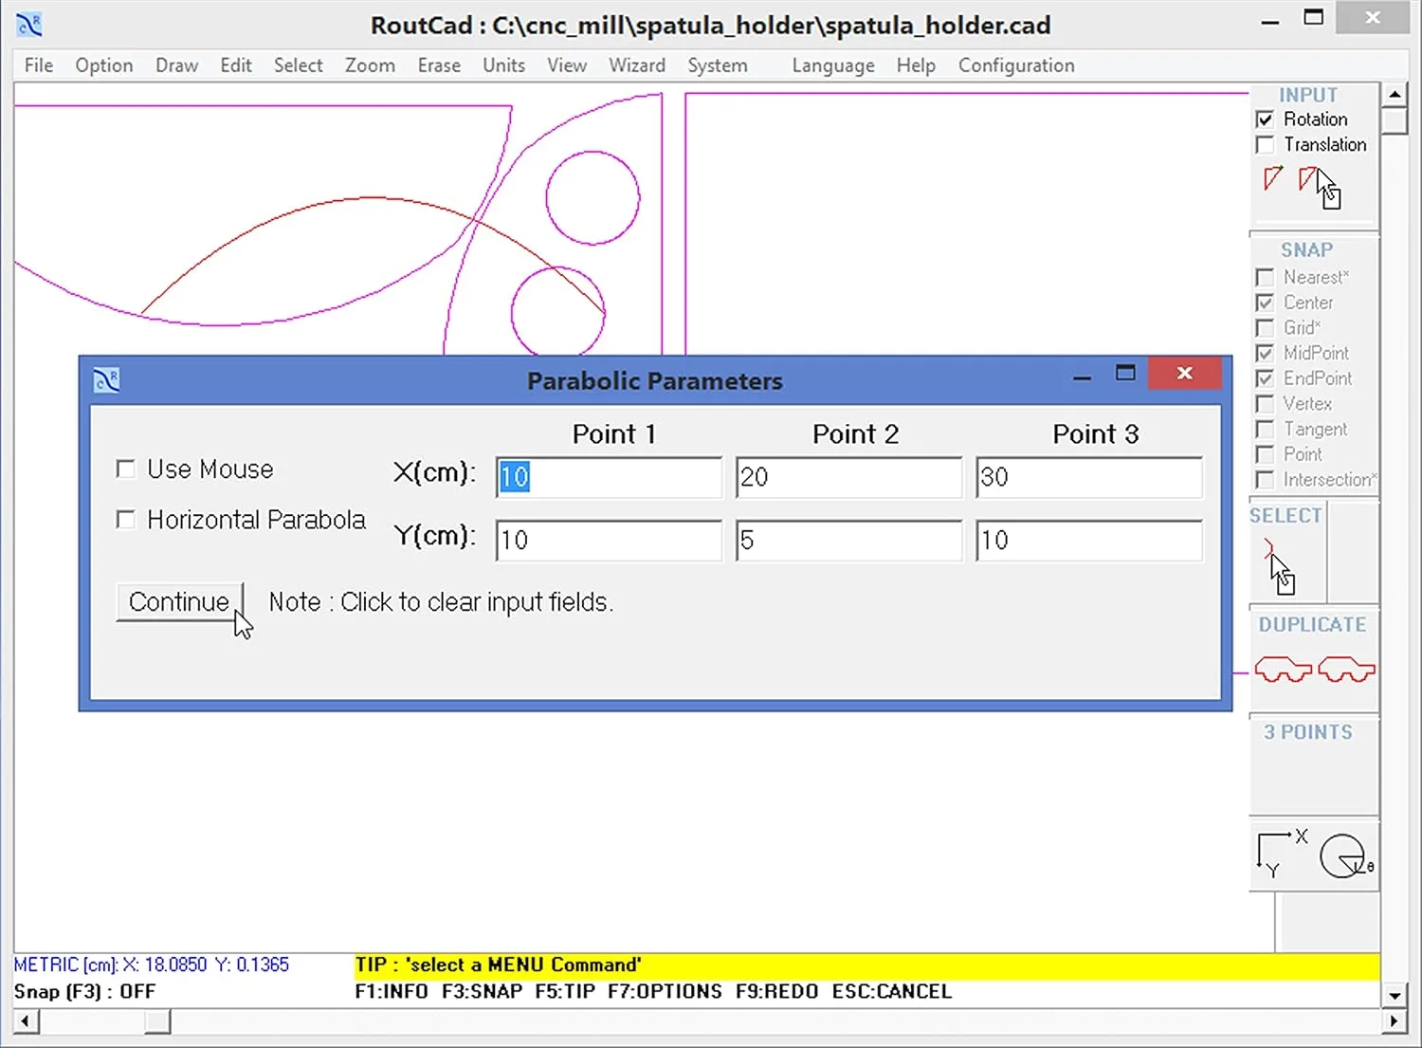Click the RoutCad logo in the title bar
This screenshot has height=1048, width=1422.
point(27,24)
